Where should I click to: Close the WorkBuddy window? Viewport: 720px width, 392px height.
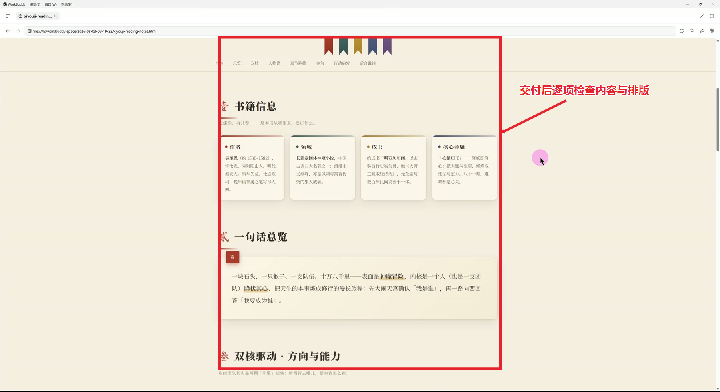click(x=713, y=4)
